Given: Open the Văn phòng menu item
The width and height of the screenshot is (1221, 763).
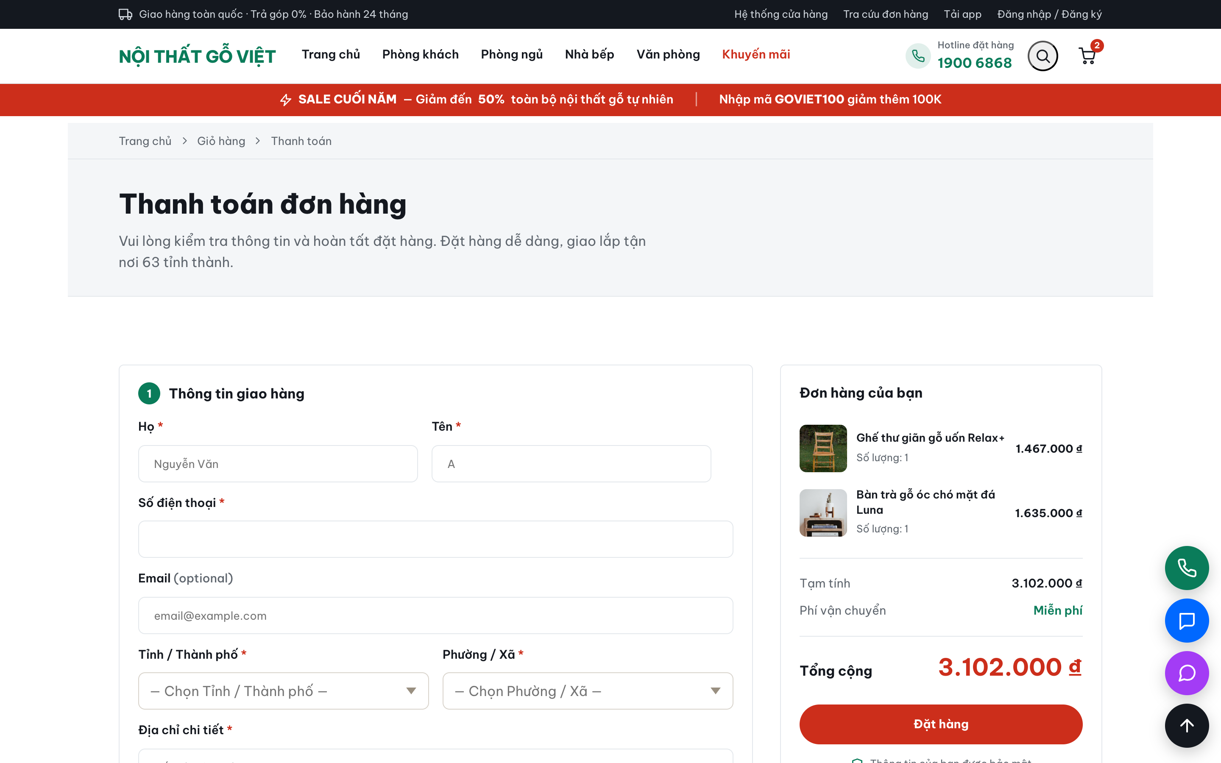Looking at the screenshot, I should tap(668, 55).
